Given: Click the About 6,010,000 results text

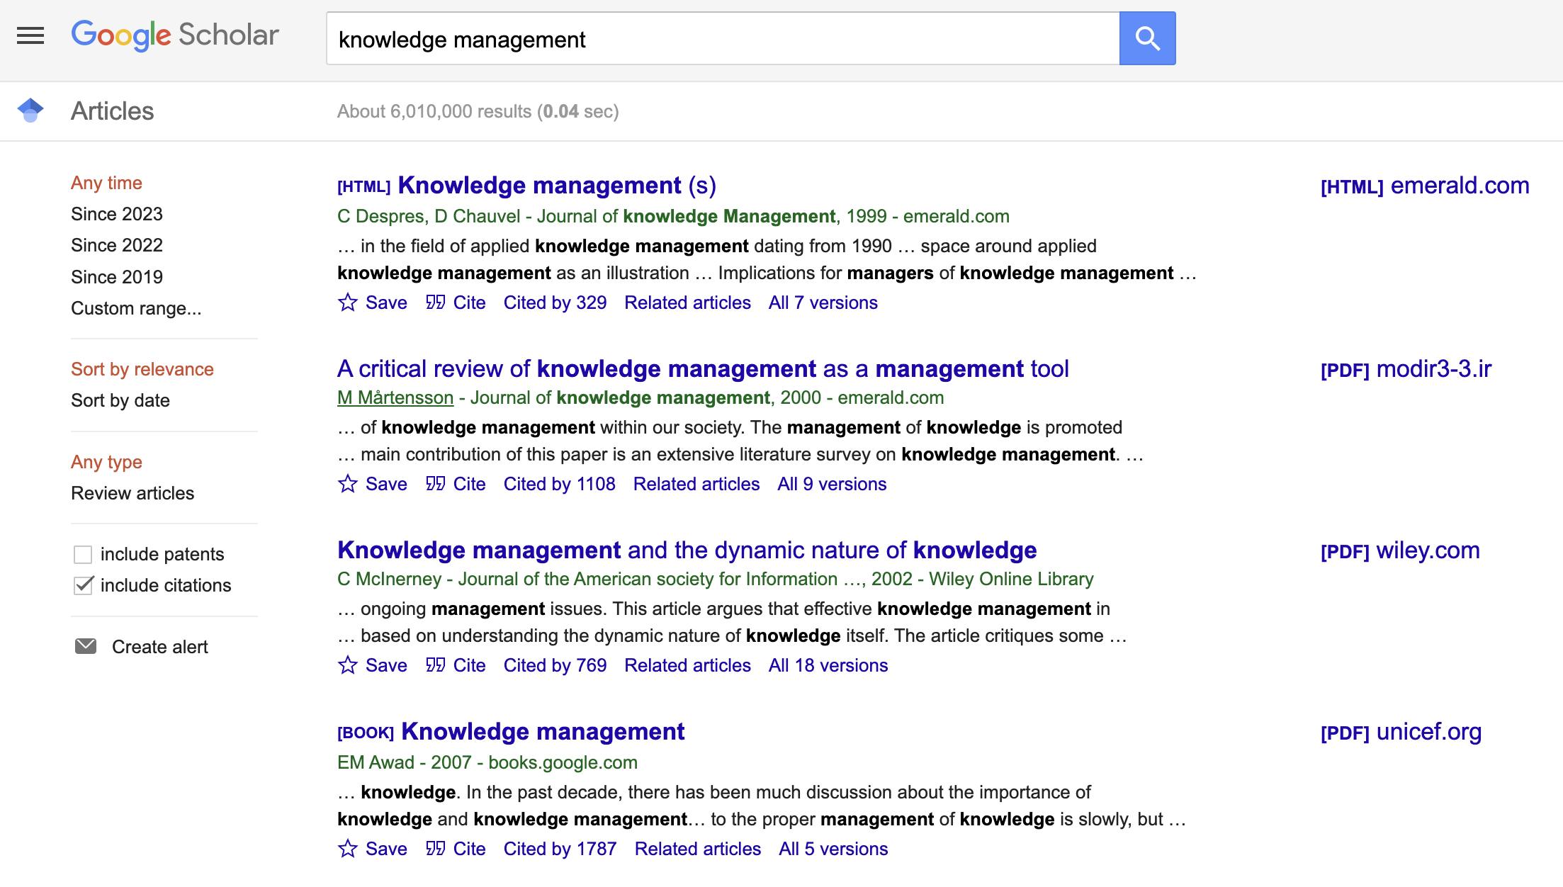Looking at the screenshot, I should (478, 111).
